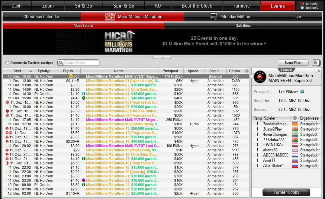Click the spade chip logo in details panel

260,77
